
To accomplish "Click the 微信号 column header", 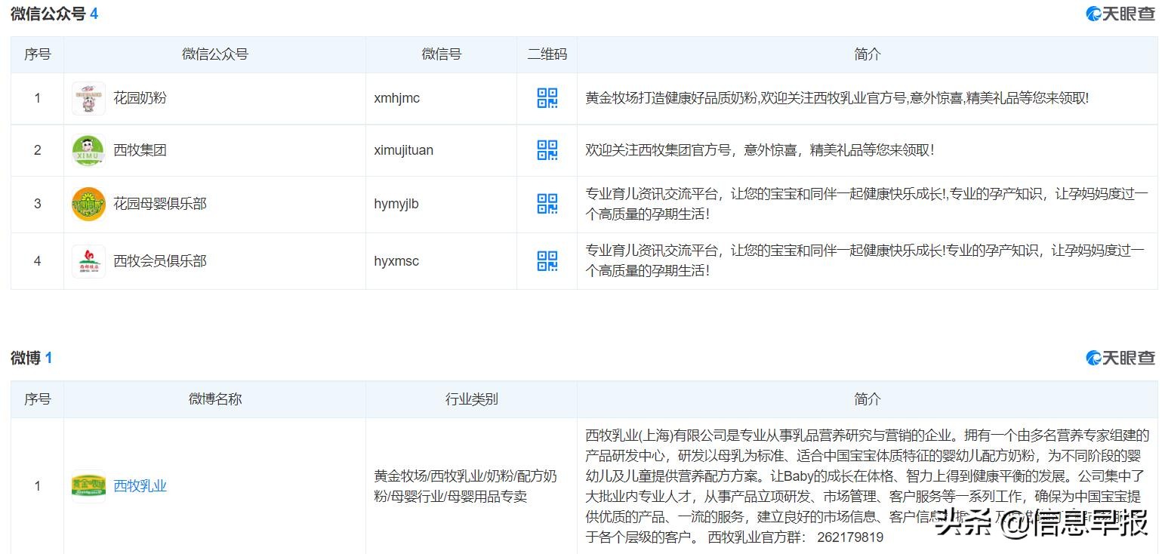I will 441,54.
